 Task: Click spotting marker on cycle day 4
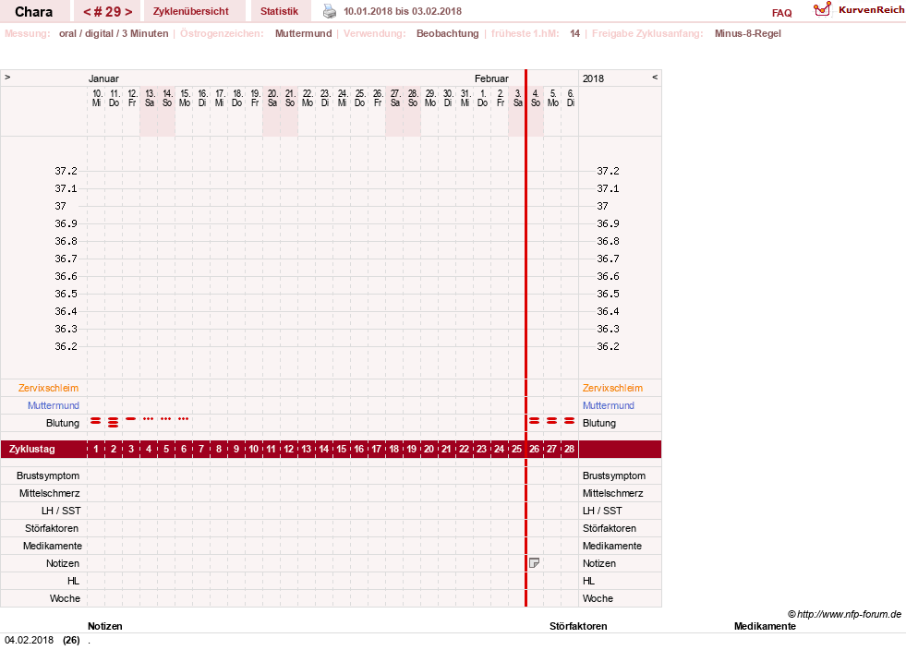pyautogui.click(x=149, y=419)
